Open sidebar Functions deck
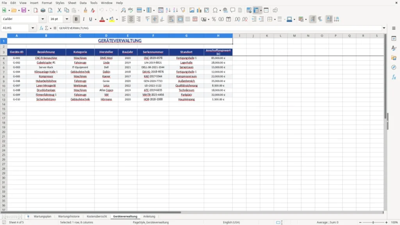The height and width of the screenshot is (225, 400). point(394,77)
